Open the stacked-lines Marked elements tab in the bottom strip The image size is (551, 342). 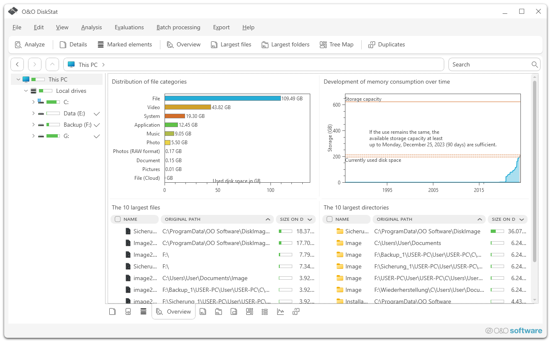tap(143, 311)
